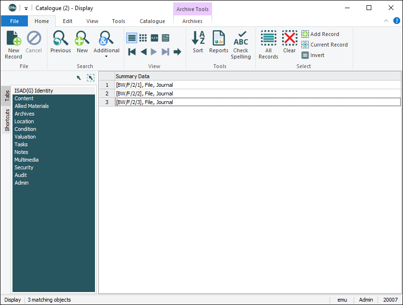Select the Sort tool
Screen dimensions: 403x305
pos(198,43)
